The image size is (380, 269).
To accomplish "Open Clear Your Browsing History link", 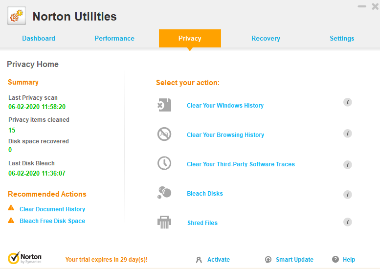I will tap(225, 134).
